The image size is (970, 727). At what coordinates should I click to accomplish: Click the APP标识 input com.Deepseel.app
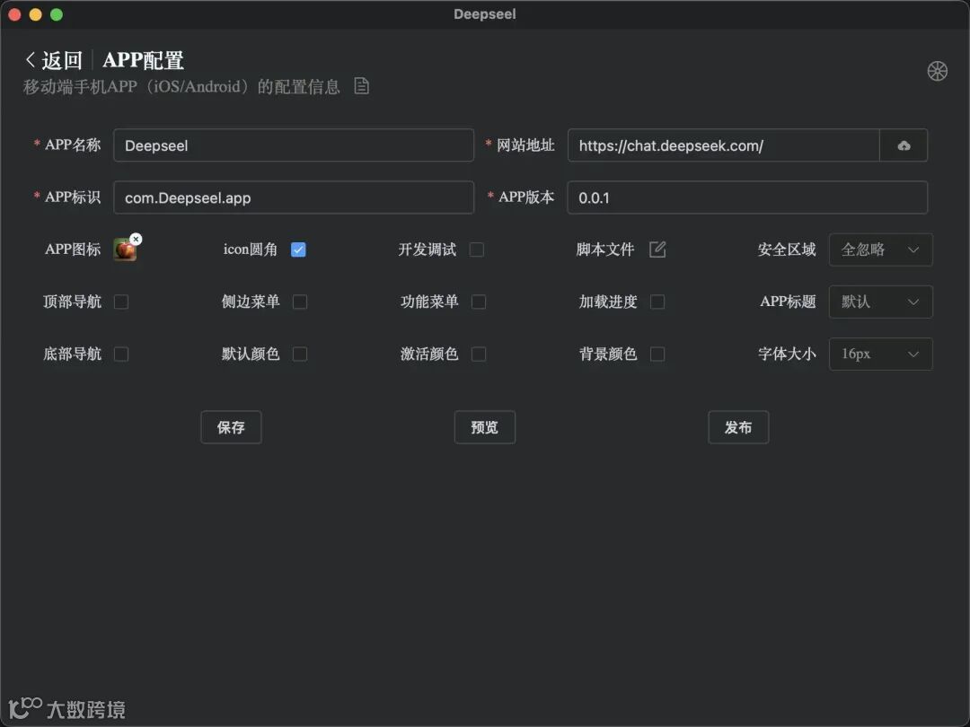pos(294,197)
